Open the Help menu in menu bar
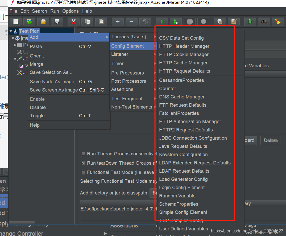 coord(87,11)
